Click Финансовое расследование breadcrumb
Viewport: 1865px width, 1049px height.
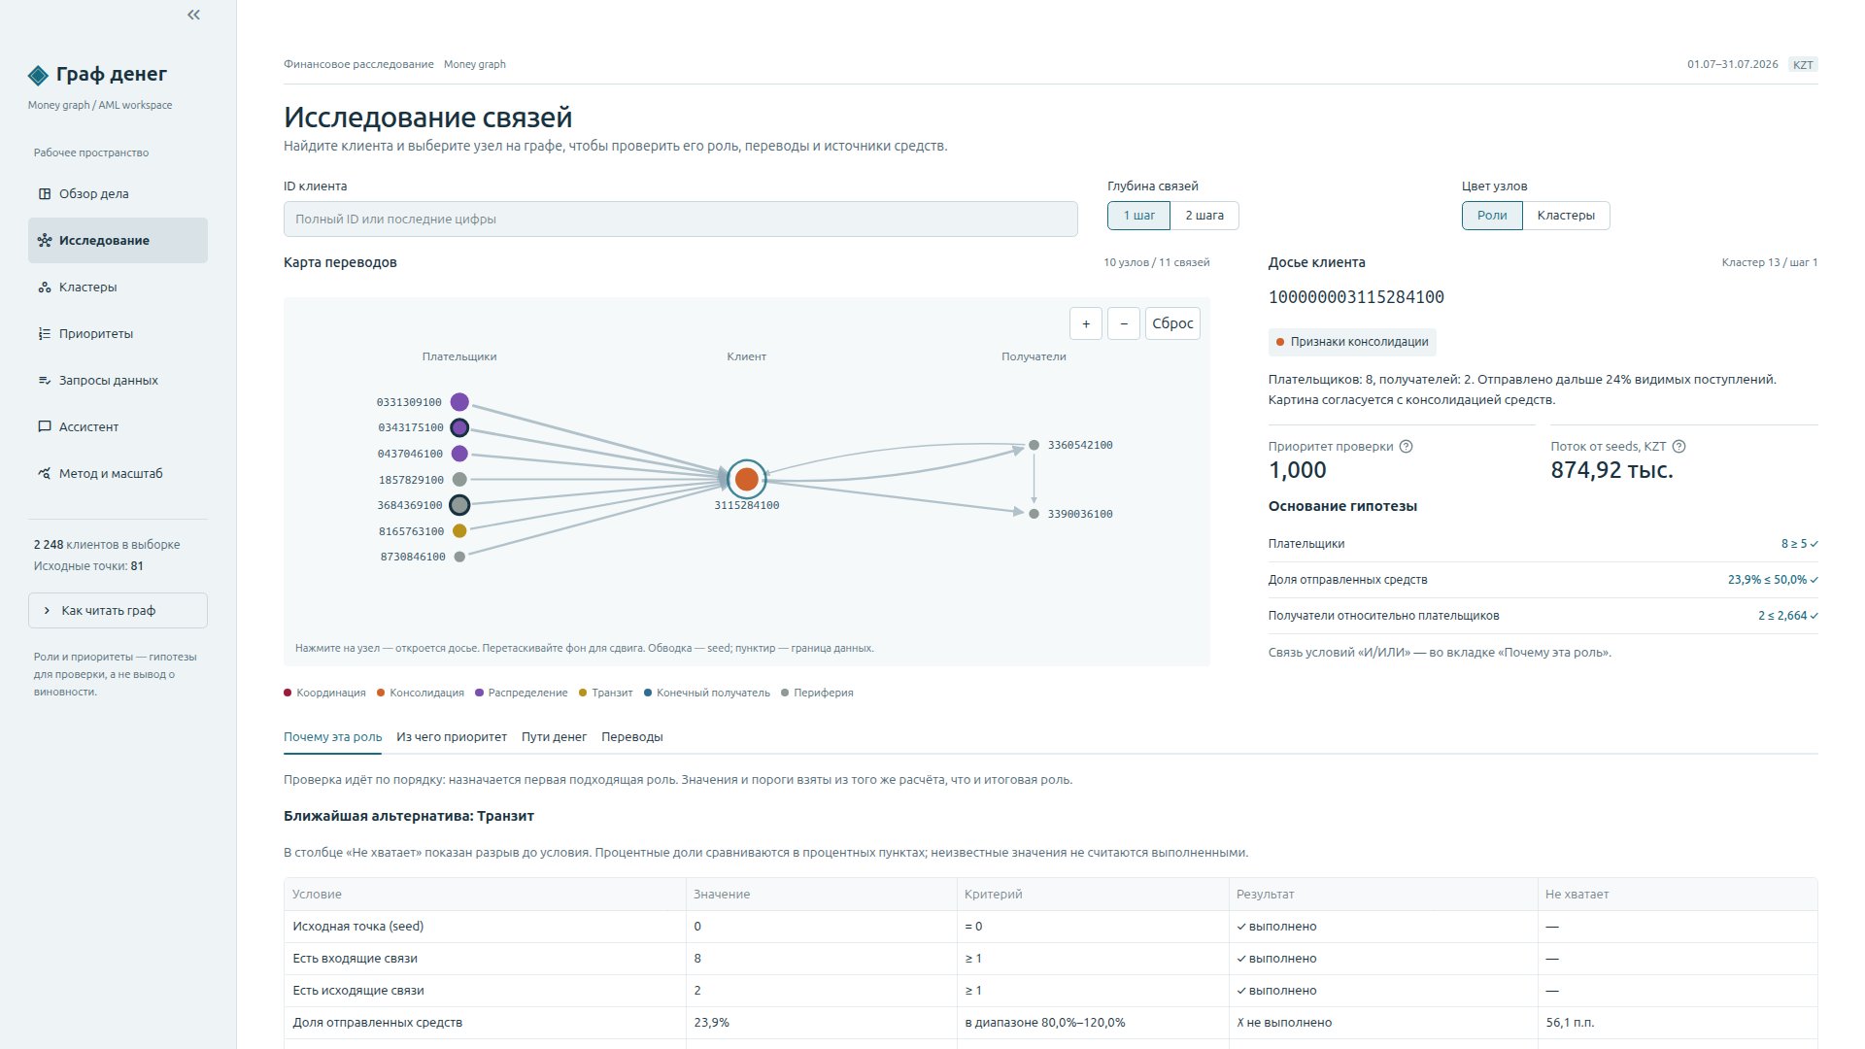[x=358, y=64]
